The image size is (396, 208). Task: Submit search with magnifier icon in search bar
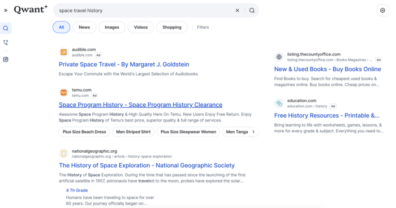coord(252,10)
